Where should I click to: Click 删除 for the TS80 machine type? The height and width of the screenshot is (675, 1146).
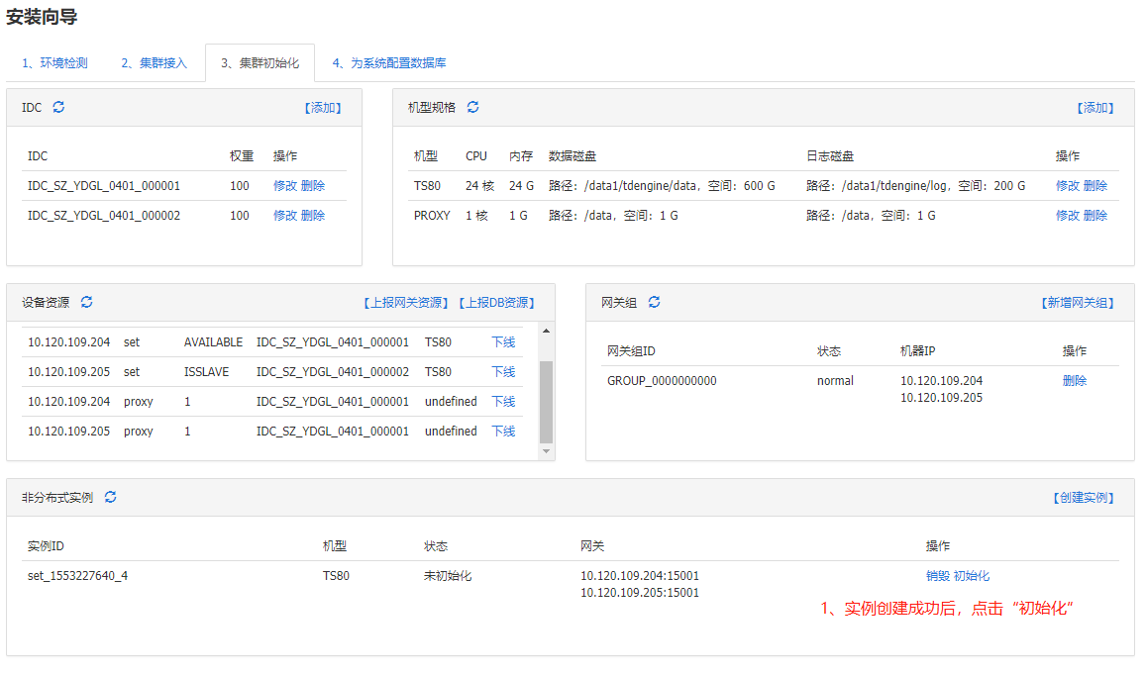pos(1095,185)
